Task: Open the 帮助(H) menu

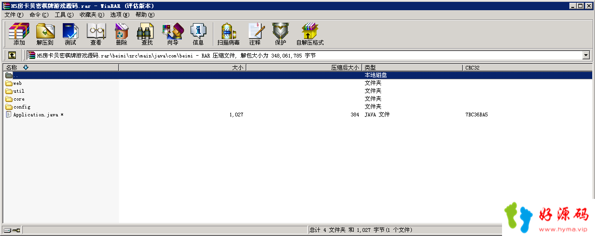Action: (145, 15)
